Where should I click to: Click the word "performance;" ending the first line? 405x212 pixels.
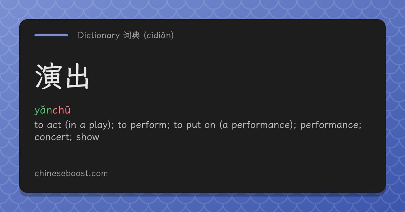point(331,125)
